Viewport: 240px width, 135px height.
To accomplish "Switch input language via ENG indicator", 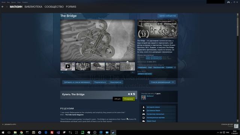I will pos(228,132).
